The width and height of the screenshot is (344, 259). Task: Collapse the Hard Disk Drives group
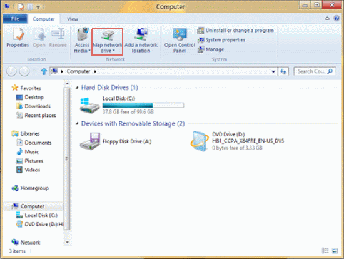77,88
